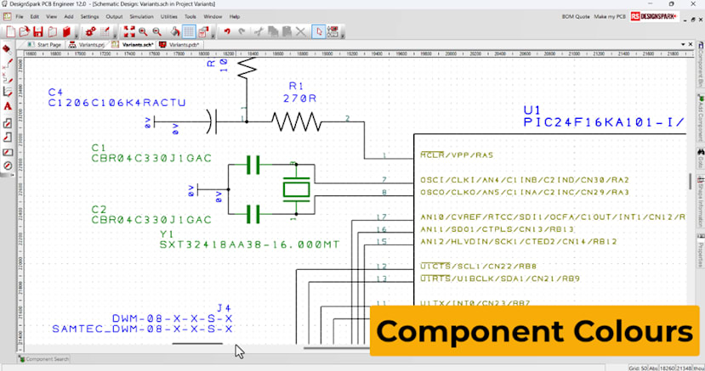
Task: Select the U1 PIC24F16KA101 component name
Action: (604, 116)
